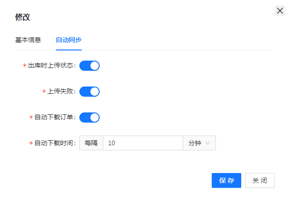Click the 出库时上传状态 field label
292x198 pixels.
51,66
